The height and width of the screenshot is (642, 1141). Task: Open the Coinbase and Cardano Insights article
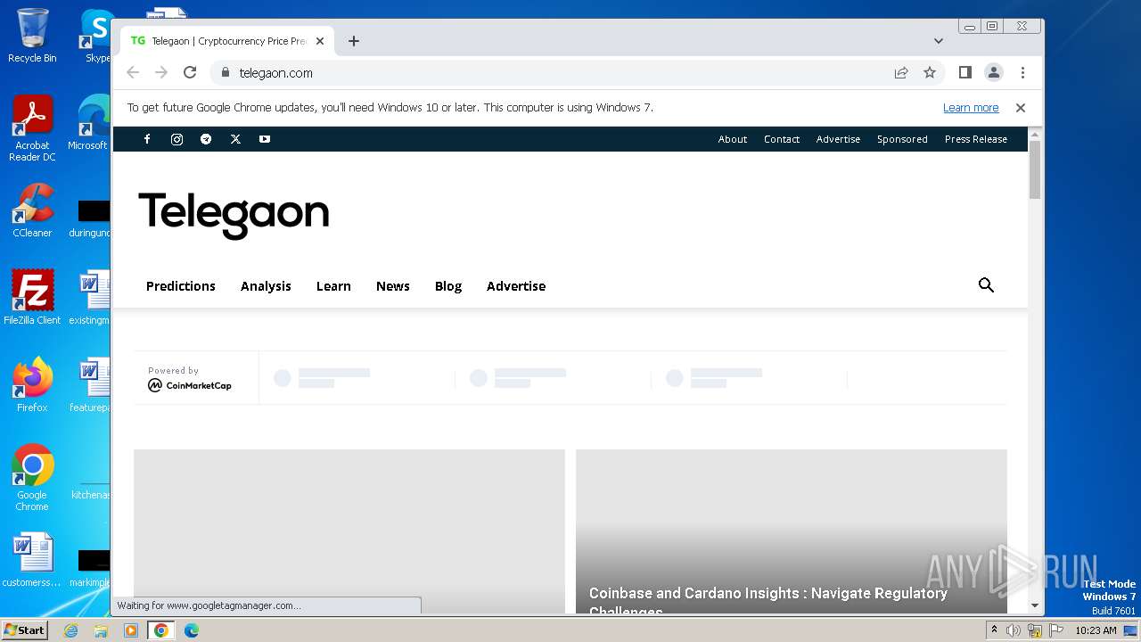(768, 601)
